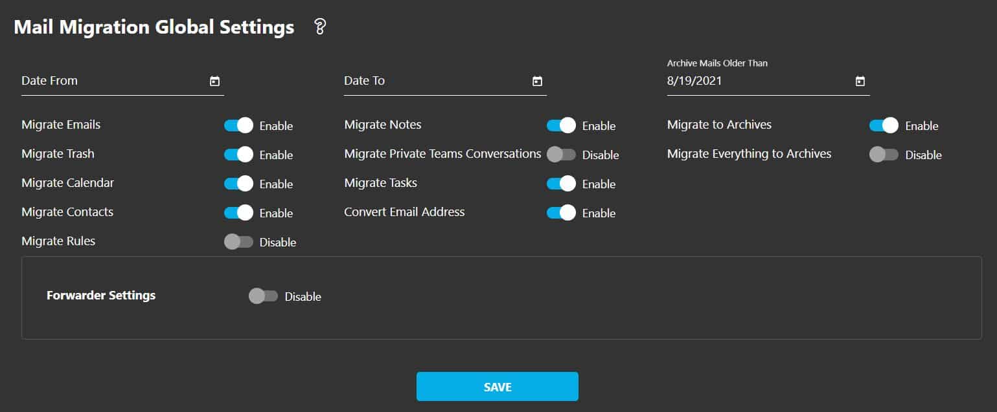Enable Forwarder Settings
This screenshot has width=997, height=412.
(263, 296)
